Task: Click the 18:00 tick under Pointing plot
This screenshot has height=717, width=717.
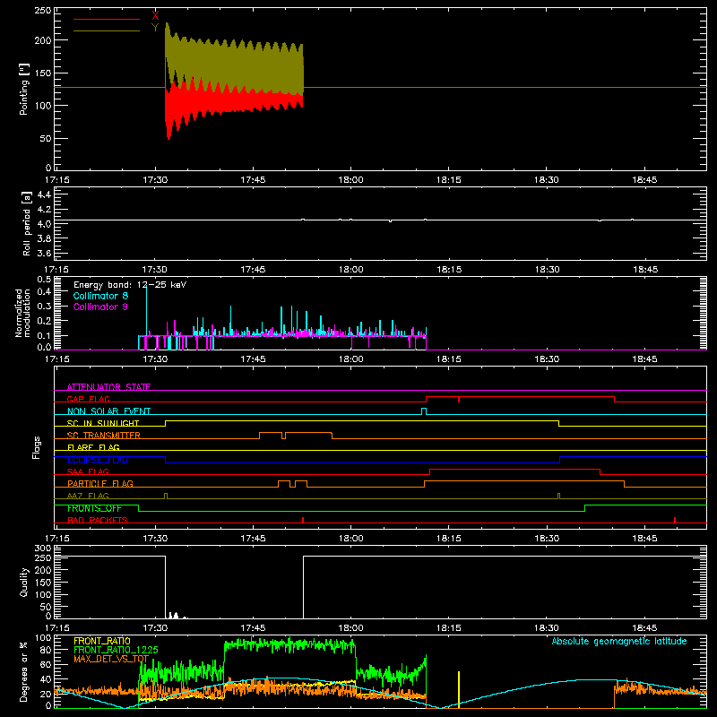Action: click(x=350, y=180)
